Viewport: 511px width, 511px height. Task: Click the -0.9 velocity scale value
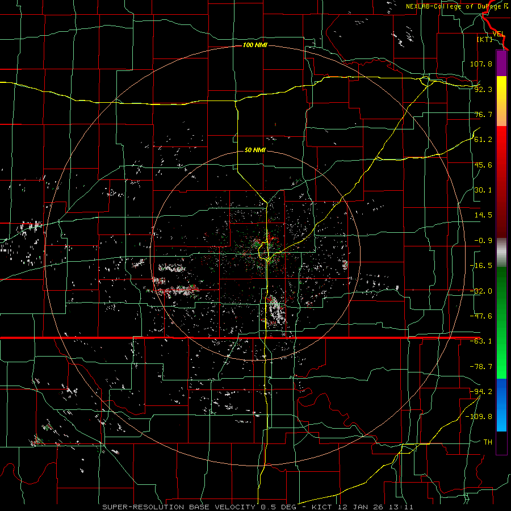[483, 241]
